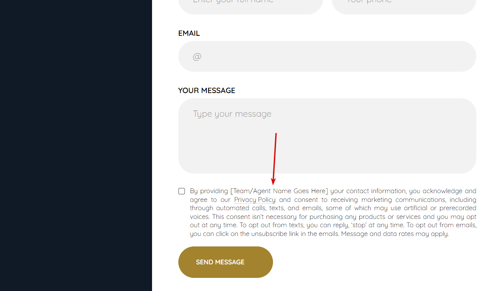Image resolution: width=489 pixels, height=291 pixels.
Task: Click the 'unsubscribe link' phrase in consent text
Action: click(x=275, y=234)
